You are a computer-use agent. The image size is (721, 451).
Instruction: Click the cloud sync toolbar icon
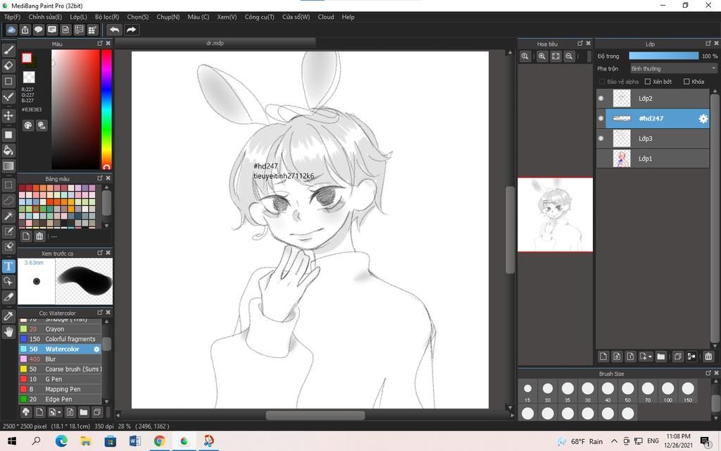click(11, 30)
